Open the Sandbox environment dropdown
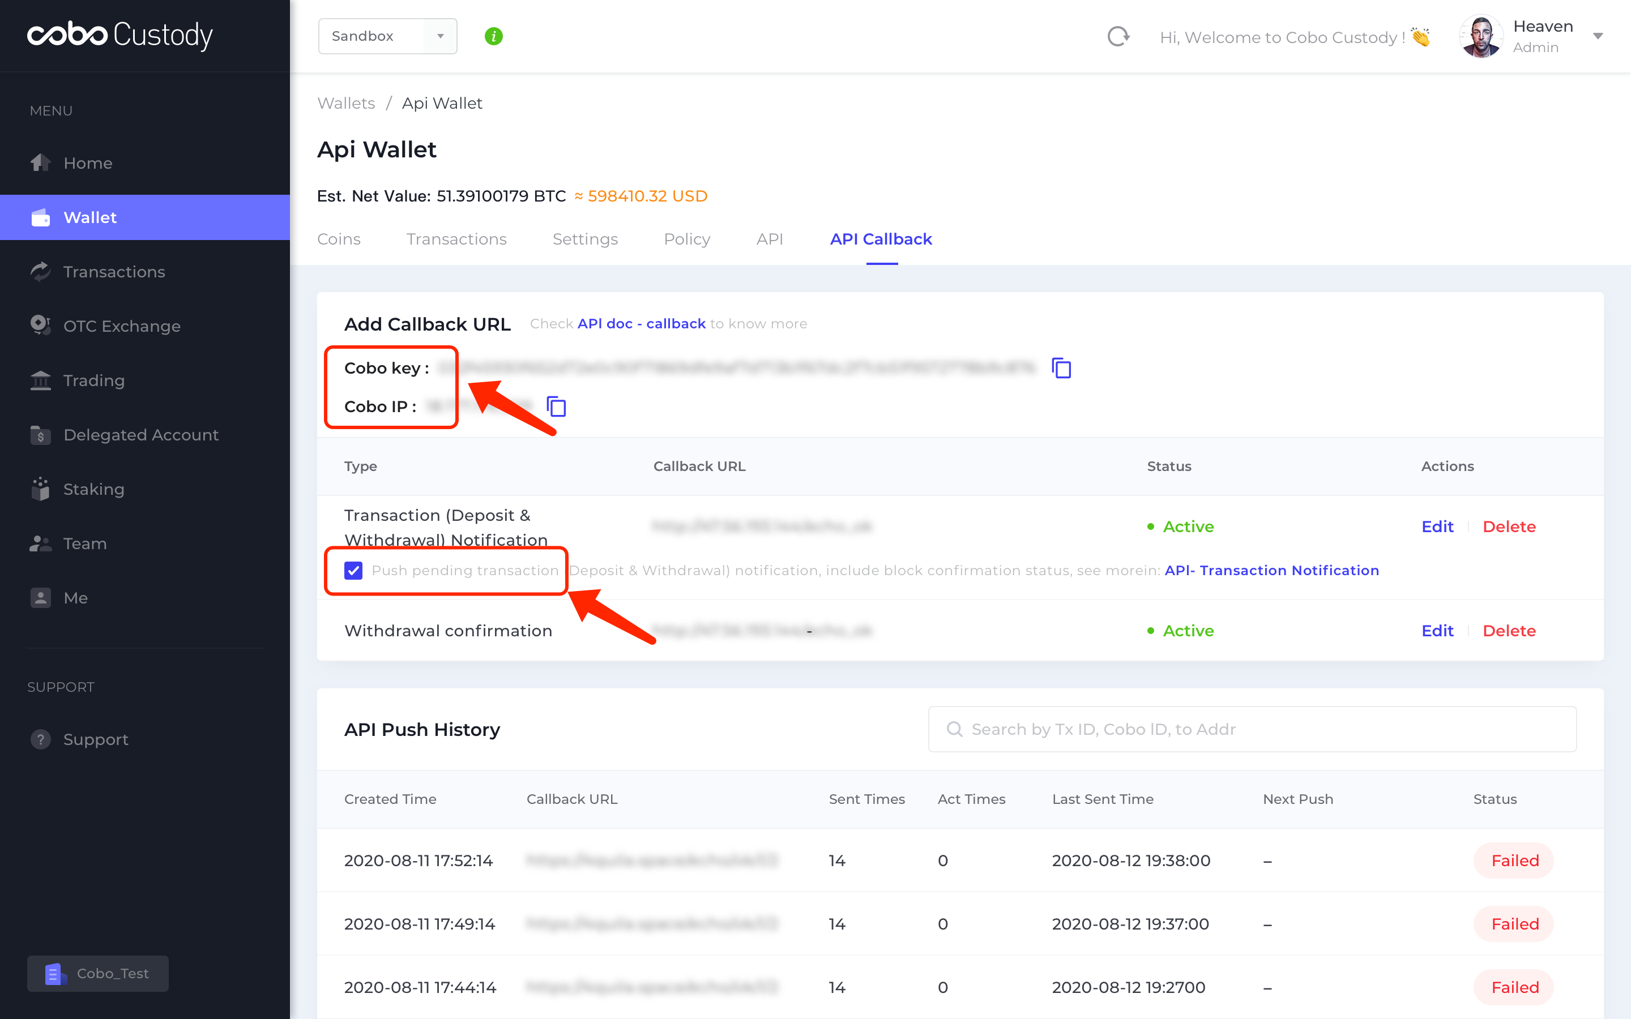This screenshot has width=1631, height=1019. click(387, 36)
